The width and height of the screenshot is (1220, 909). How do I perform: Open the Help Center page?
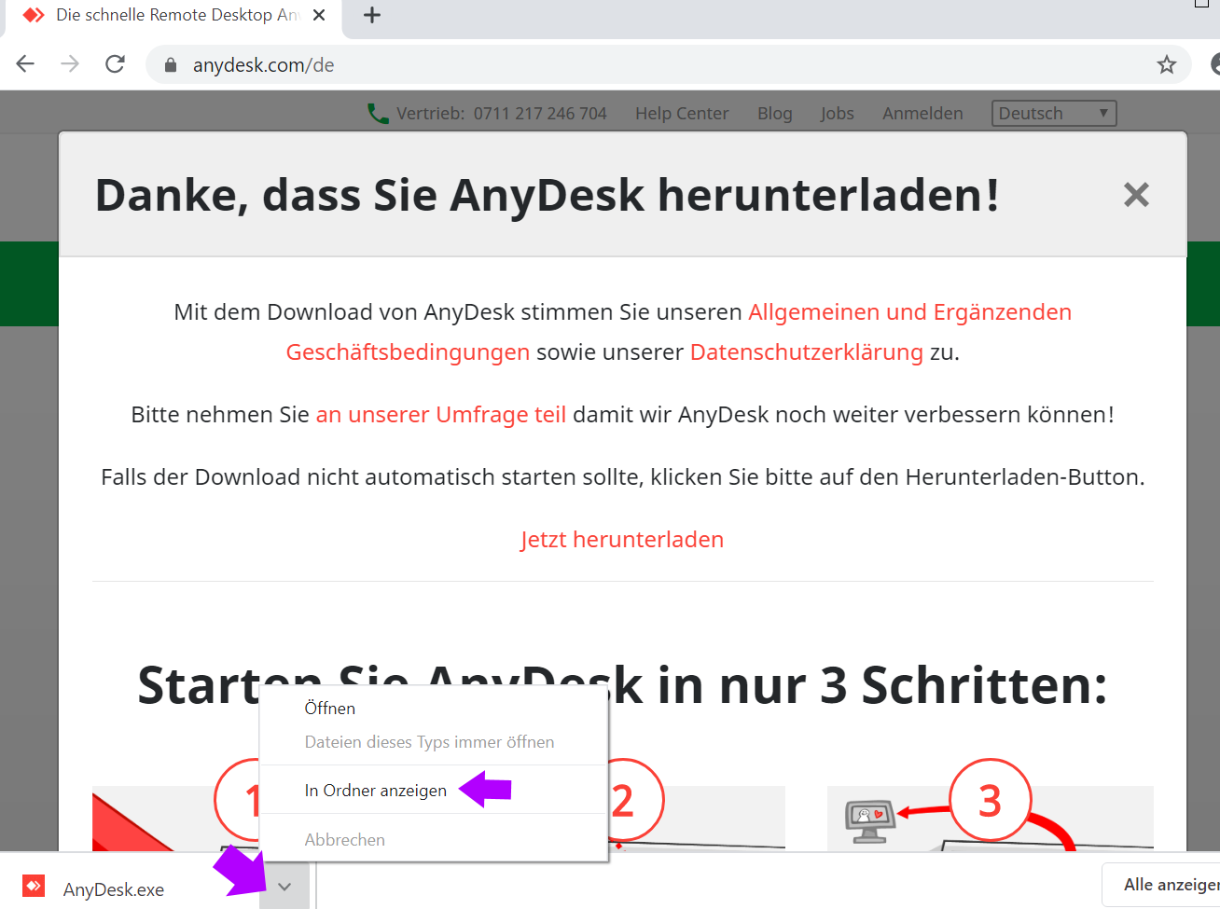682,114
